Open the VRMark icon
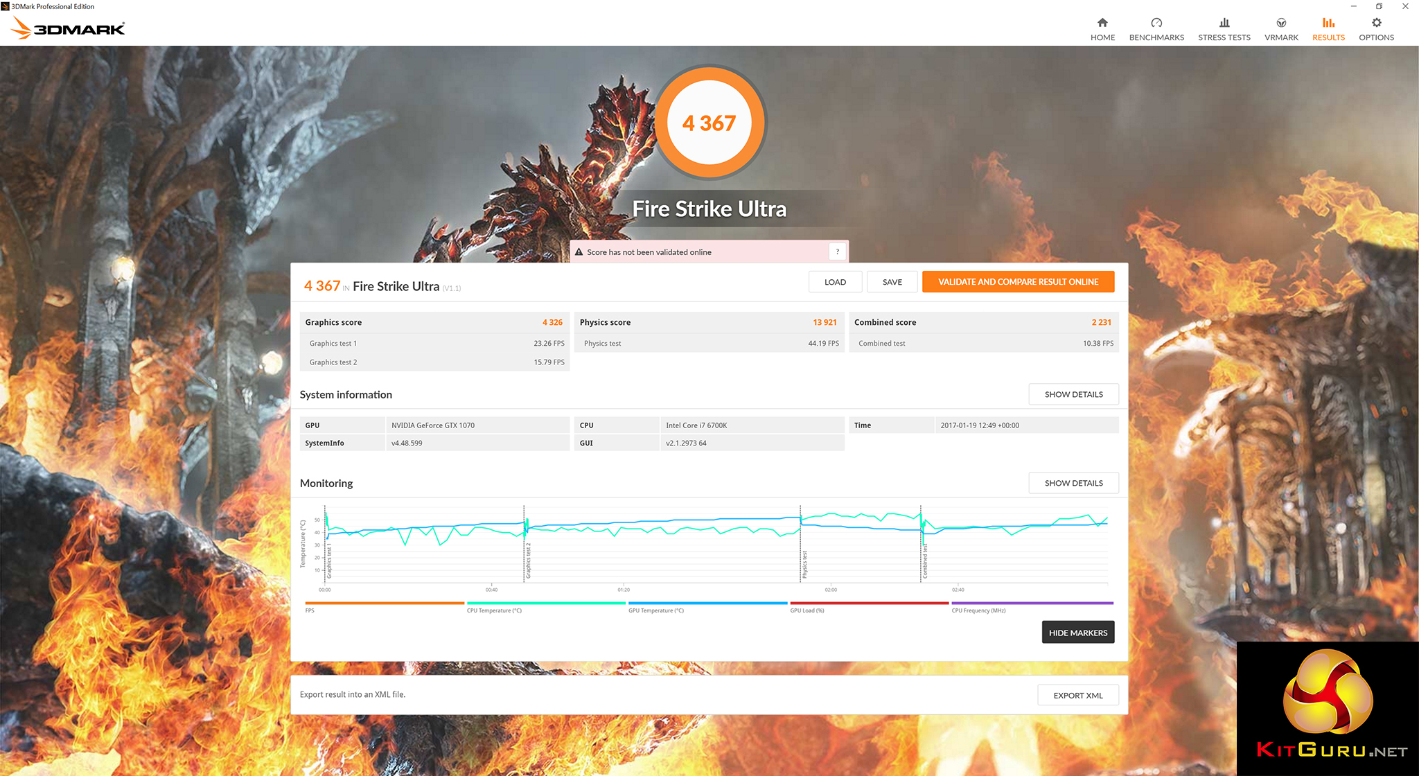Viewport: 1419px width, 776px height. coord(1281,23)
